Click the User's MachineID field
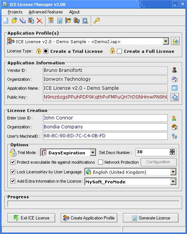187x234 pixels. pos(105,136)
